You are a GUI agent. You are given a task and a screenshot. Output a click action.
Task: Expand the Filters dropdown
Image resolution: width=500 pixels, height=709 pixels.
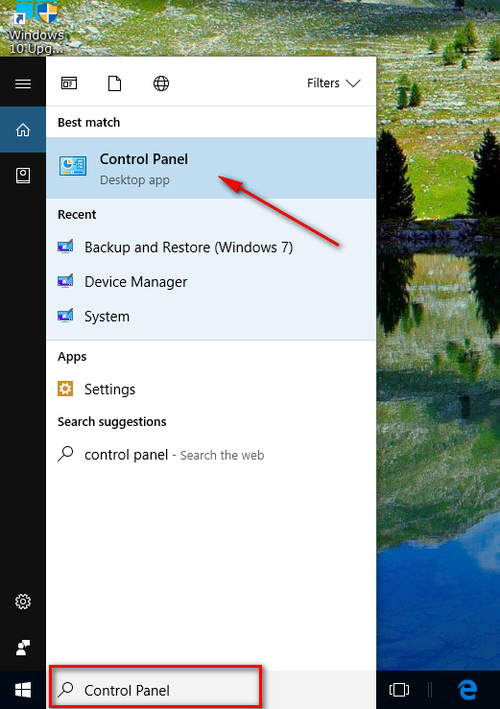click(x=333, y=83)
